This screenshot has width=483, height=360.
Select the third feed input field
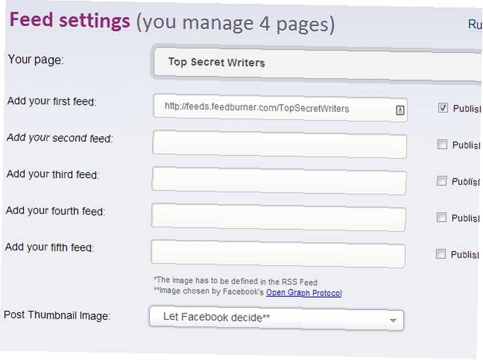279,181
